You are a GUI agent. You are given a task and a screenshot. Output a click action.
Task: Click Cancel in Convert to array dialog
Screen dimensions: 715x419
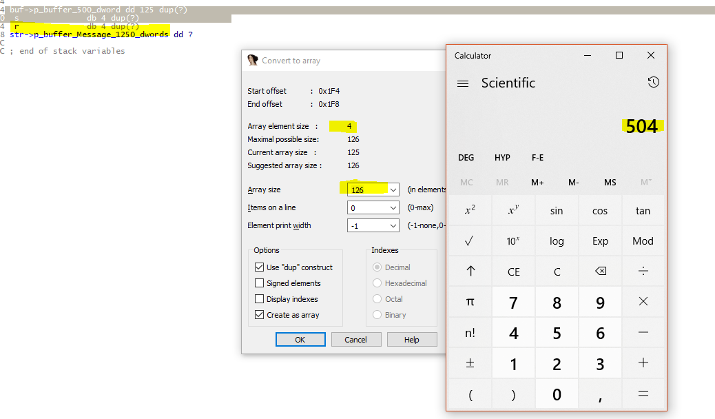pos(355,340)
